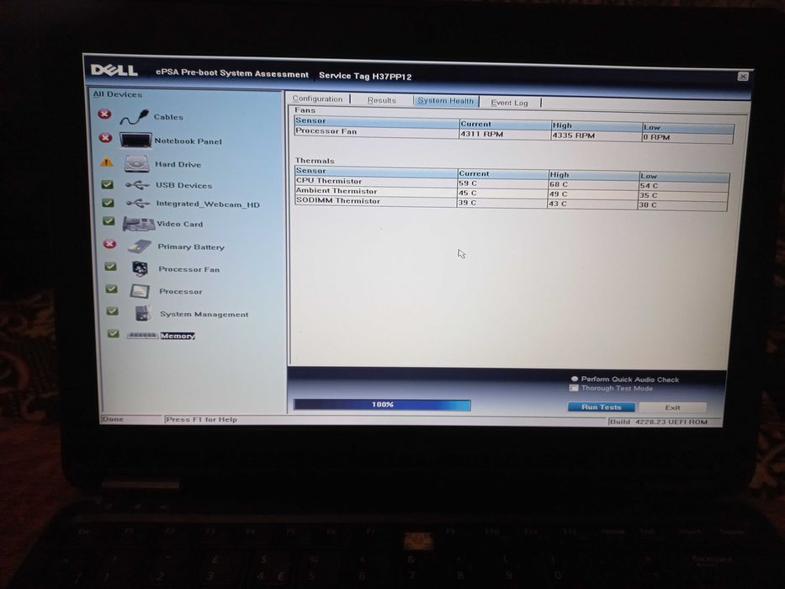Select the Hard Drive disk icon
This screenshot has width=785, height=589.
[x=136, y=164]
